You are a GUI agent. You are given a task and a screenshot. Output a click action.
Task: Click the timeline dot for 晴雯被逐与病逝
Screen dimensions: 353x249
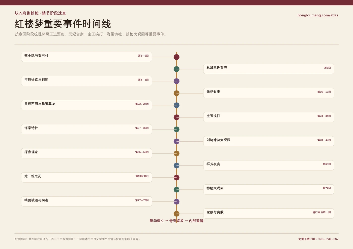177,202
